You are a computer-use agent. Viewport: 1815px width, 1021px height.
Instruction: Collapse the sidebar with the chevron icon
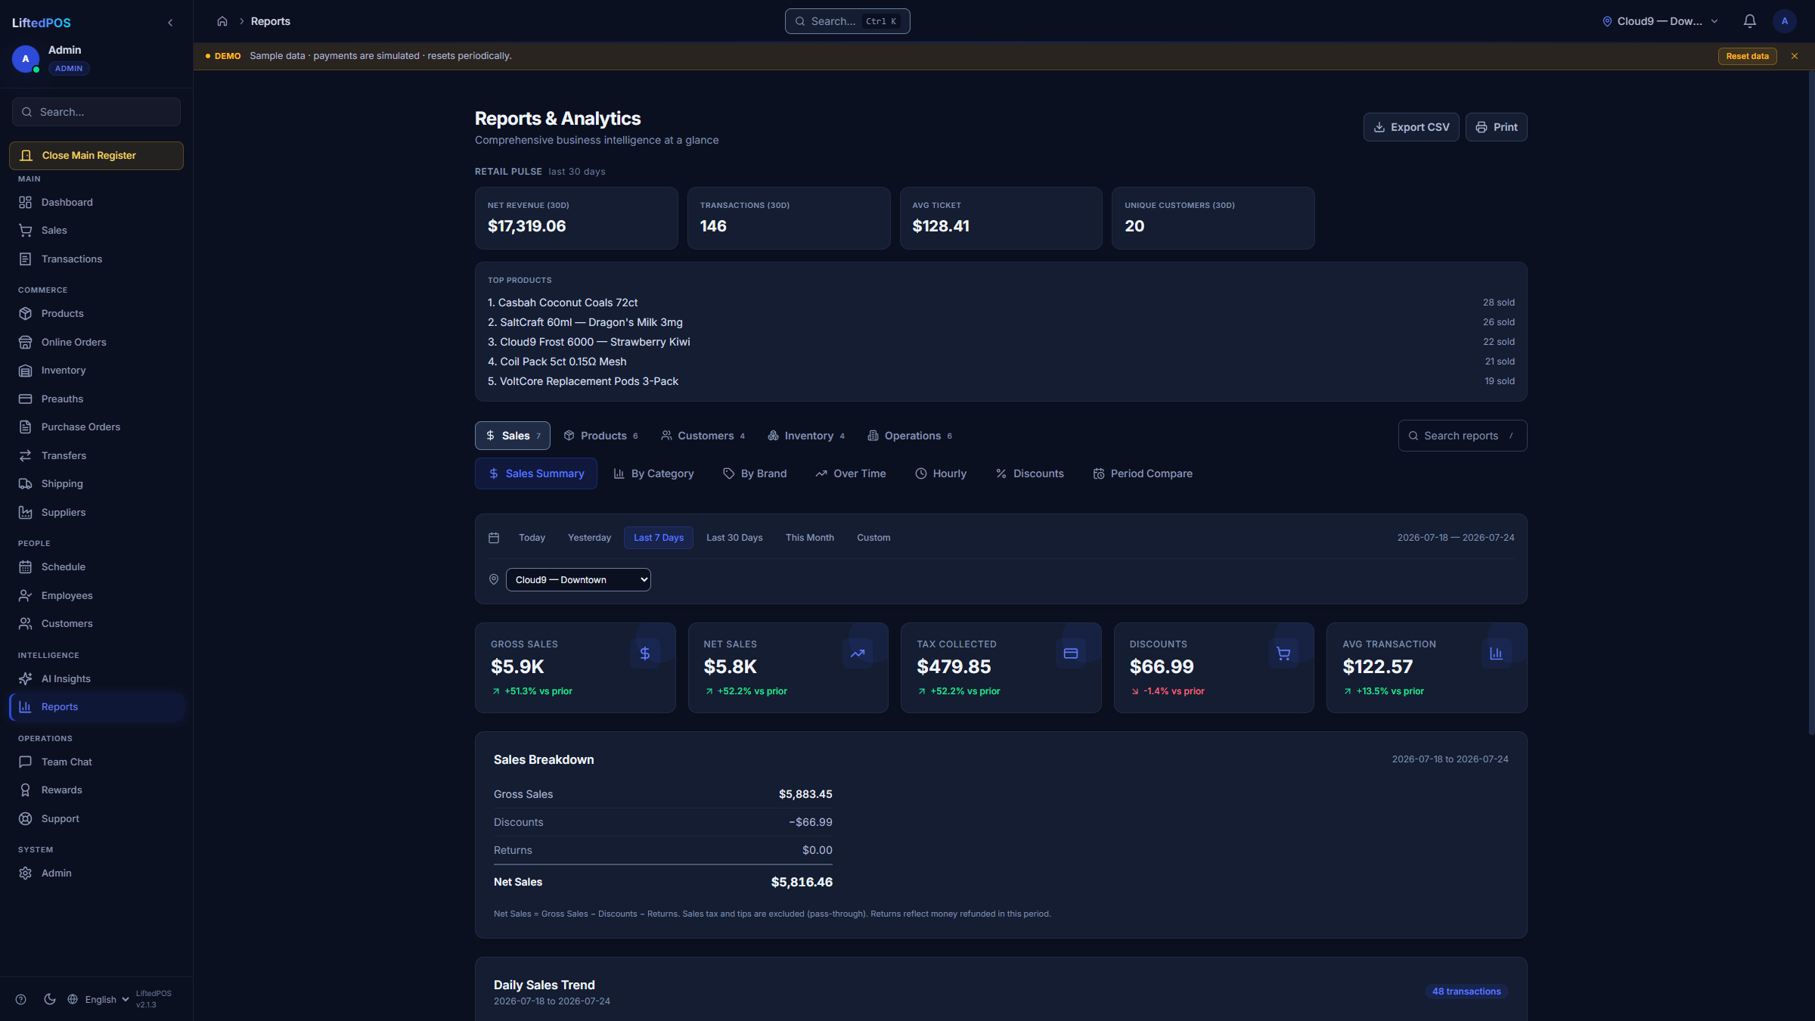pyautogui.click(x=170, y=23)
